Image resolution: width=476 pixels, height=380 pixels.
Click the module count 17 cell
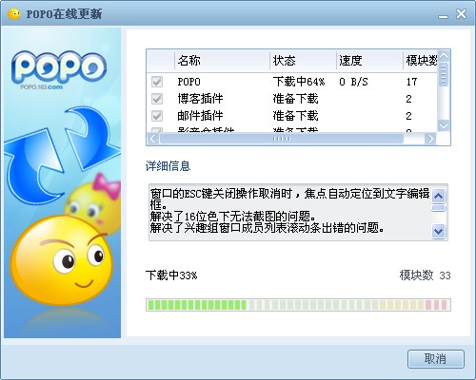pyautogui.click(x=411, y=82)
